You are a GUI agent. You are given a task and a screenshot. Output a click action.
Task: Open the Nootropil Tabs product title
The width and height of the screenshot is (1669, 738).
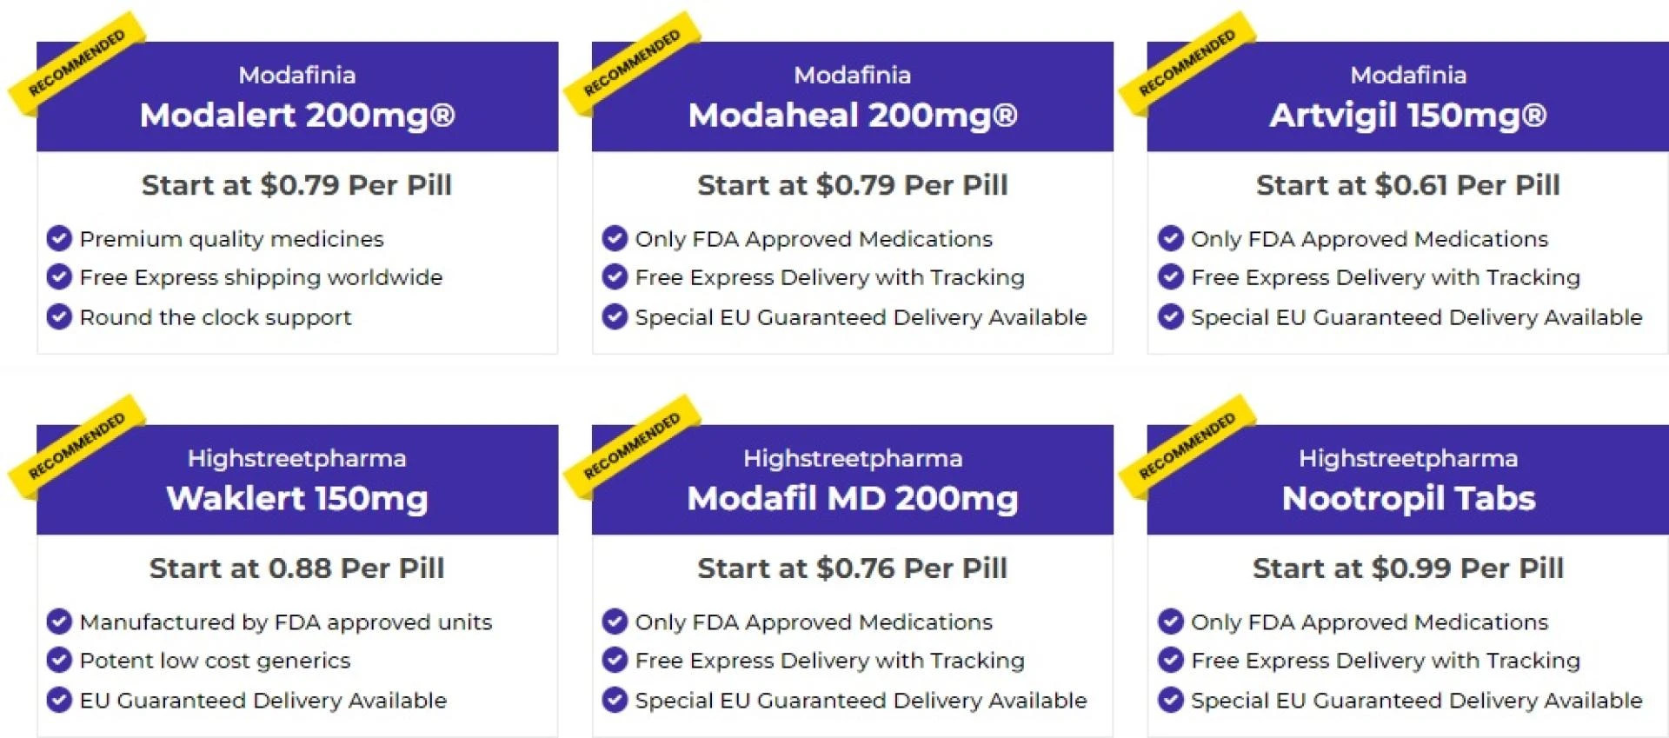1407,499
